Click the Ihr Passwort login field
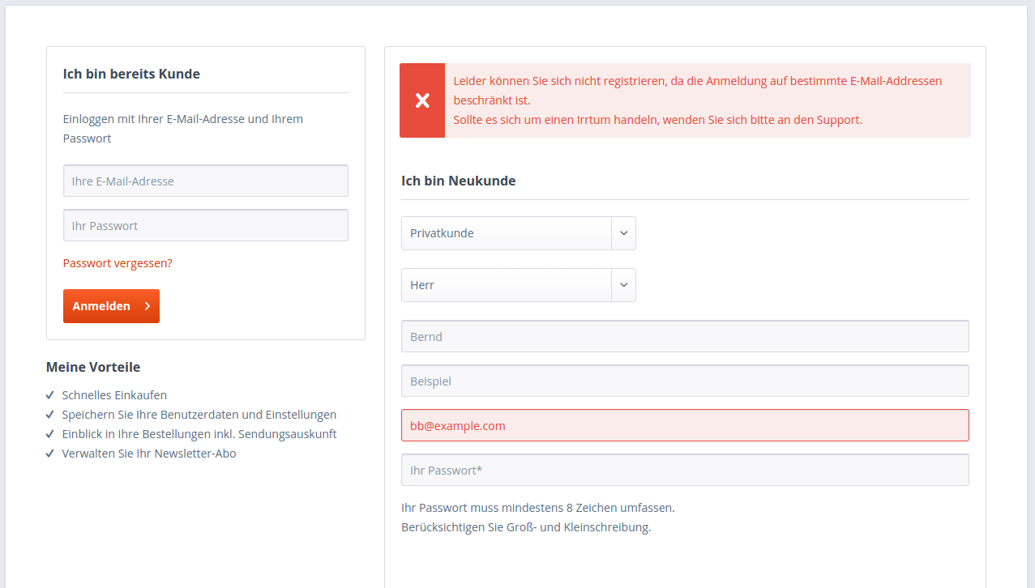The image size is (1035, 588). coord(206,226)
